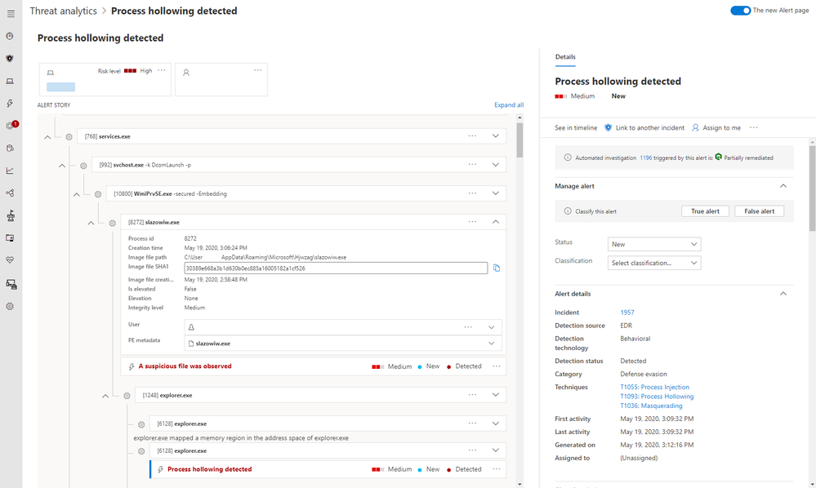Copy the Image file SHA1 hash

(497, 268)
